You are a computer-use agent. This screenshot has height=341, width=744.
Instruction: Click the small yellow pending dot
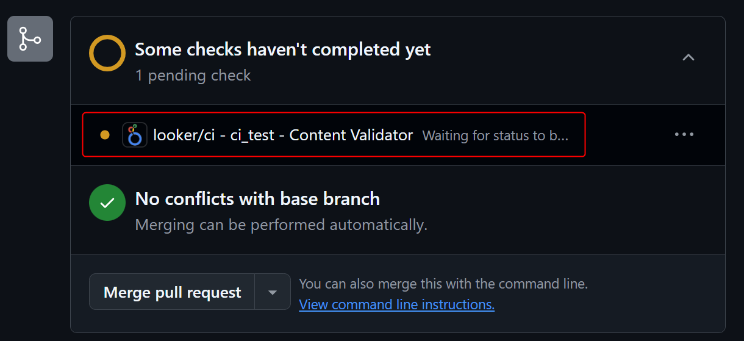[105, 135]
